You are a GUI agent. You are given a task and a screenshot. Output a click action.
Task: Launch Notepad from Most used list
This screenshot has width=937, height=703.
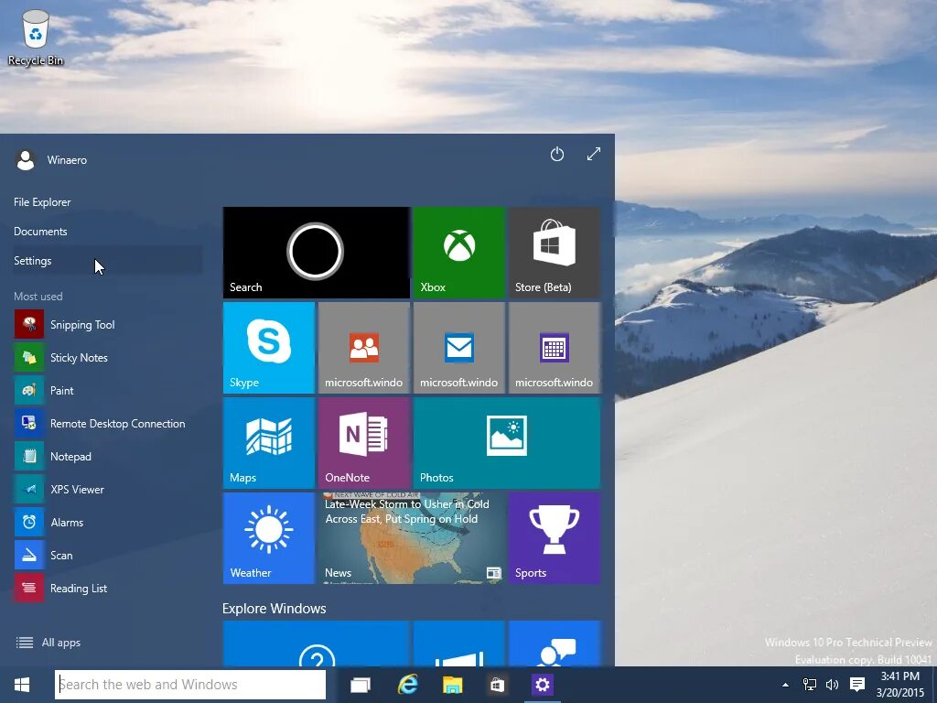(x=108, y=456)
